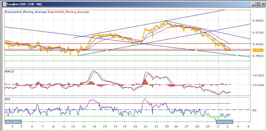
Task: Click the chart window icon in title bar
Action: click(4, 4)
